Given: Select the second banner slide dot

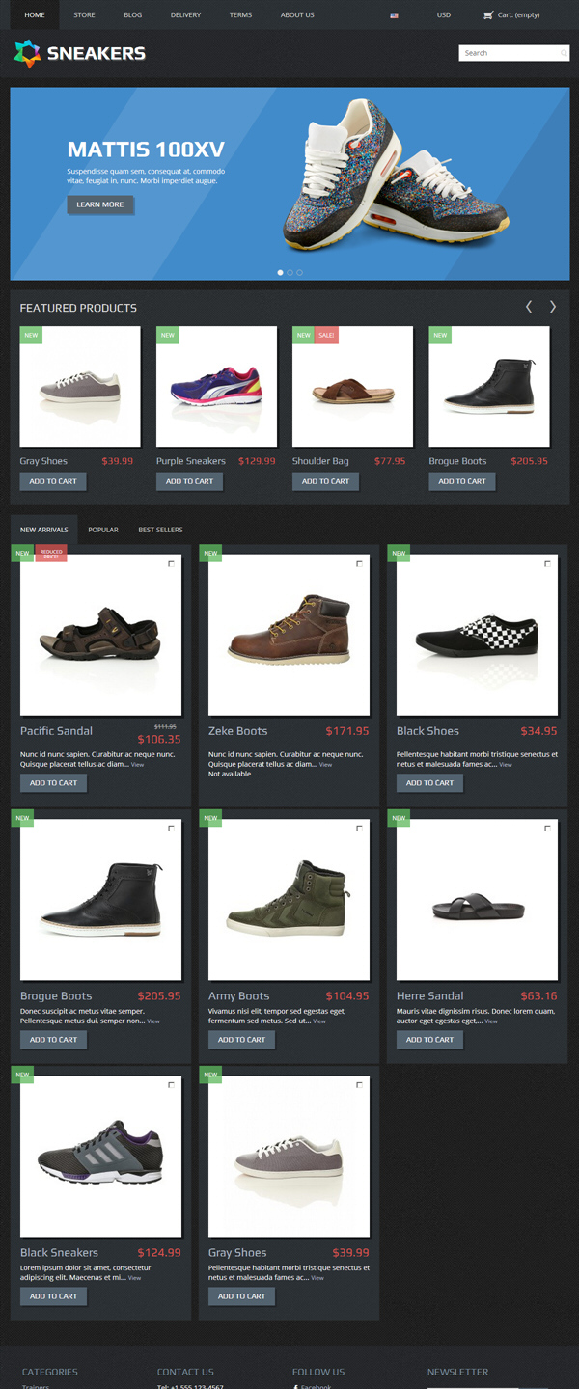Looking at the screenshot, I should pyautogui.click(x=290, y=273).
